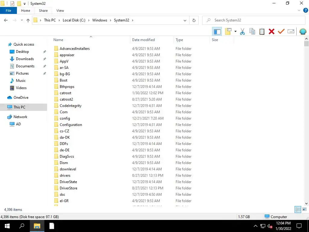Select the CodeIntegrity folder

71,106
